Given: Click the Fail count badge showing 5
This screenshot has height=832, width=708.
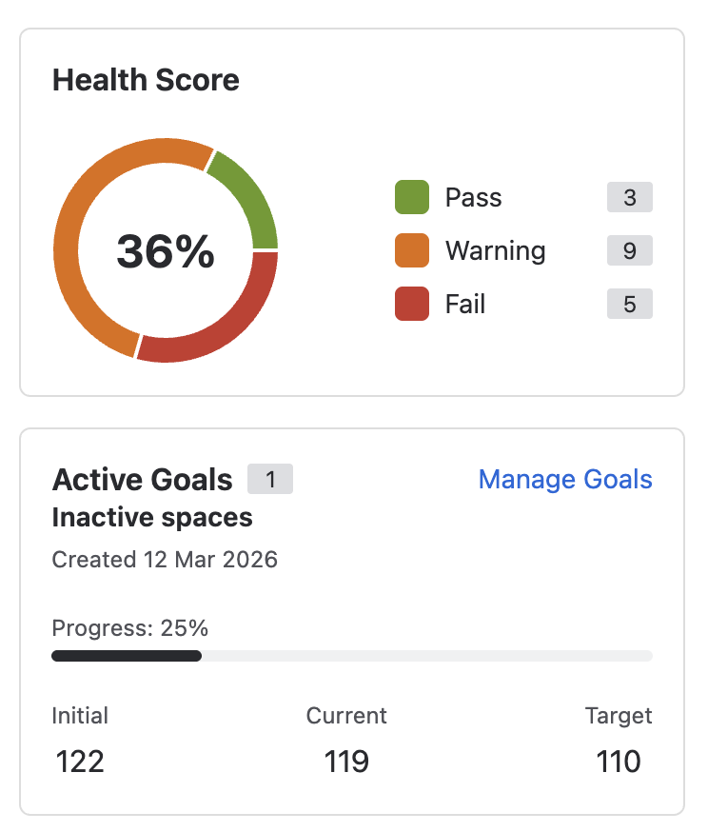Looking at the screenshot, I should pos(629,305).
